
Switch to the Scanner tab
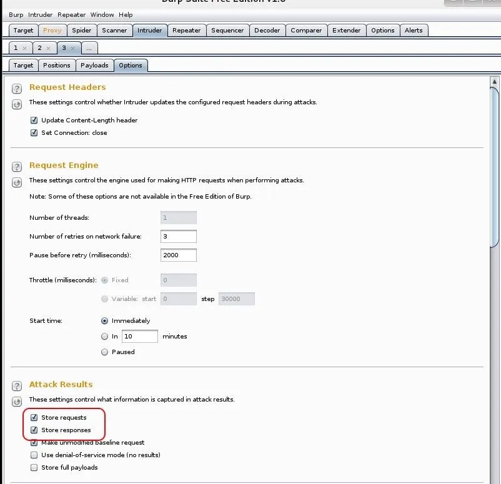point(114,31)
